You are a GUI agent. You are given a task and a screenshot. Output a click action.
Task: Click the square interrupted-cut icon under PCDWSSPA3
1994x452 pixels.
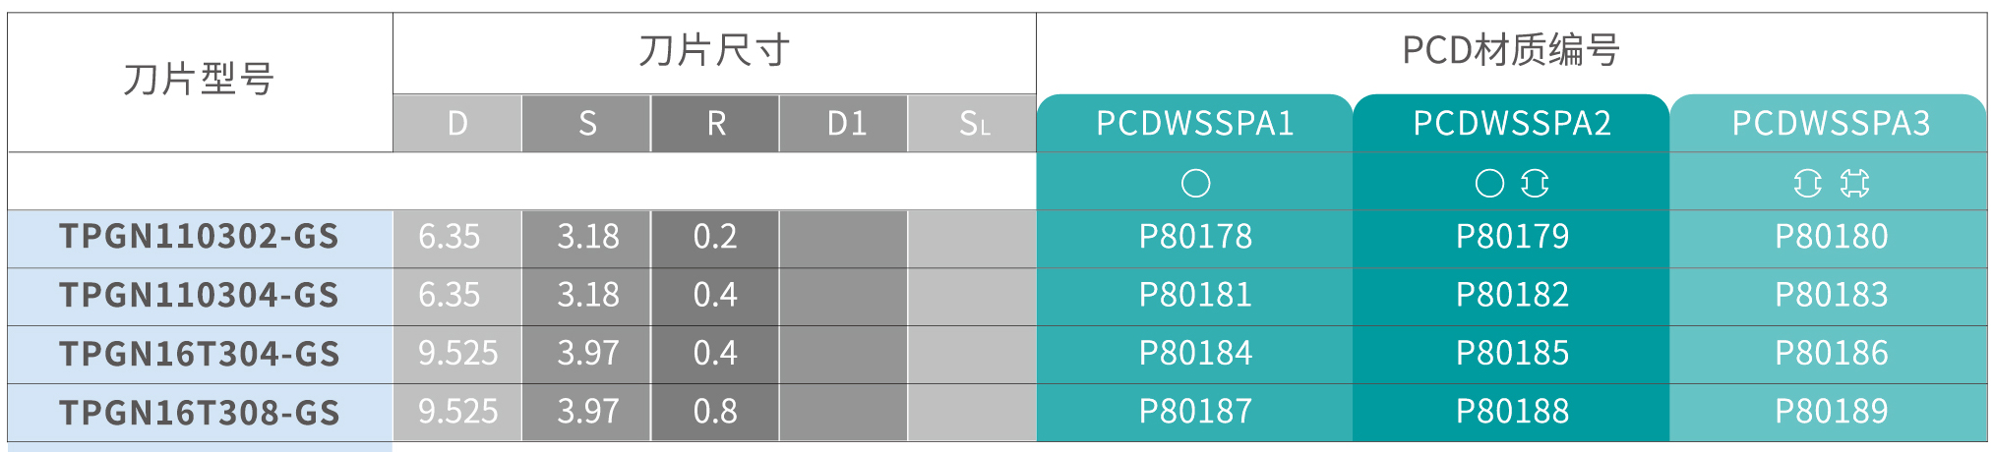[x=1854, y=183]
